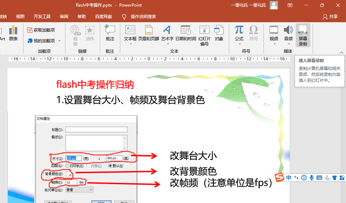Click the 改帧频（注意单位是fps）text
Screen dimensions: 346x203
coord(221,183)
